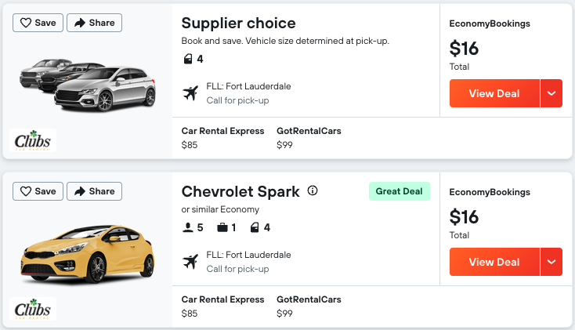
Task: Save the Supplier choice car listing
Action: click(x=38, y=23)
